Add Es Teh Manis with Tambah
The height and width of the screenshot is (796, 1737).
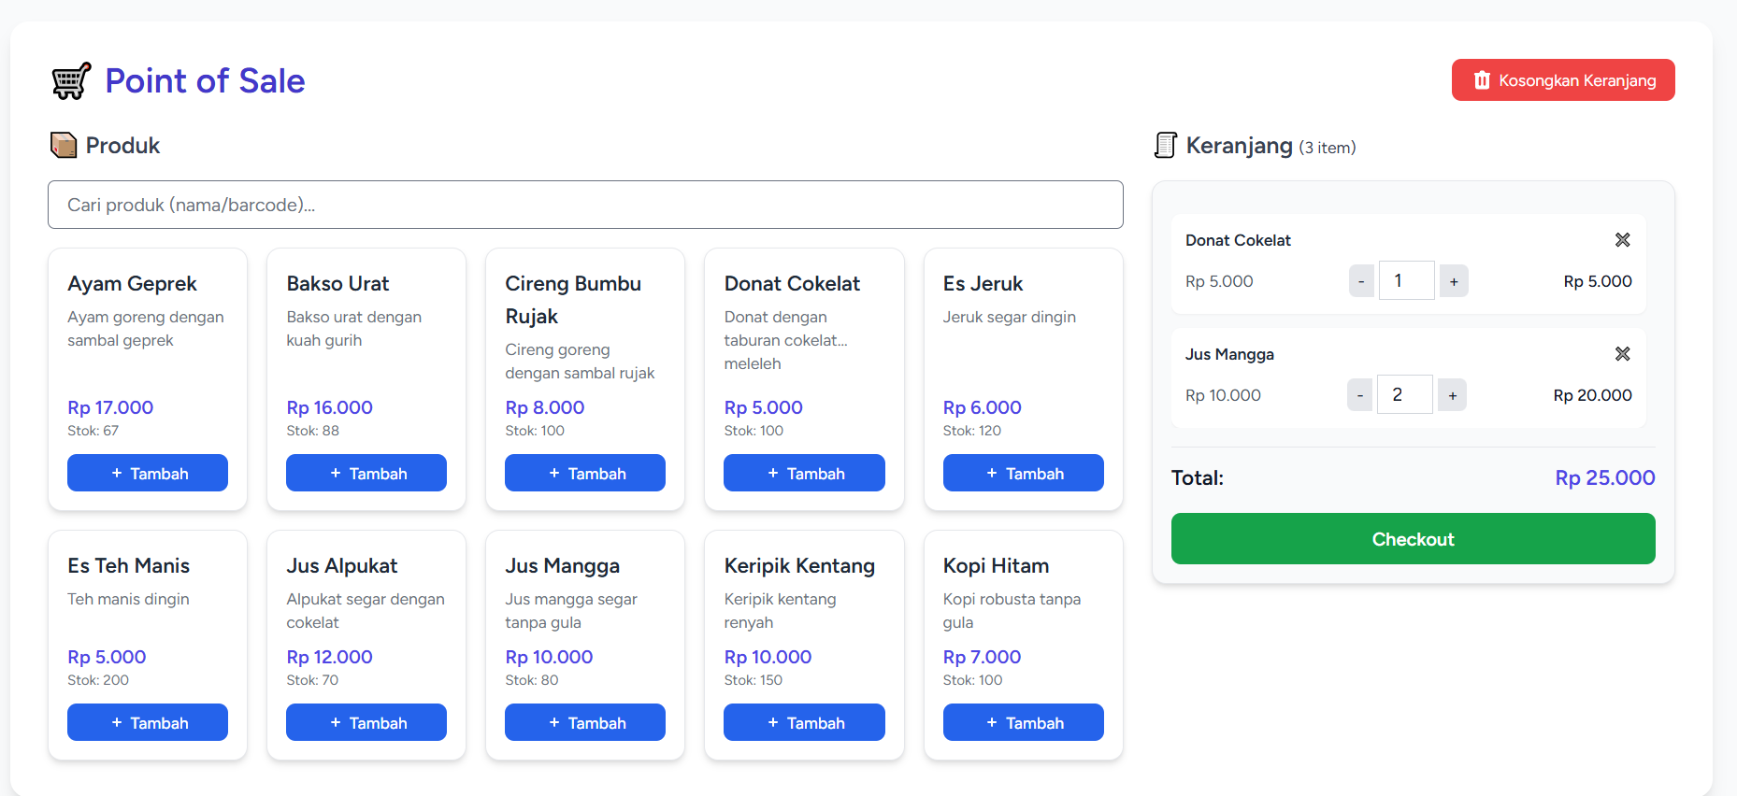(x=148, y=722)
